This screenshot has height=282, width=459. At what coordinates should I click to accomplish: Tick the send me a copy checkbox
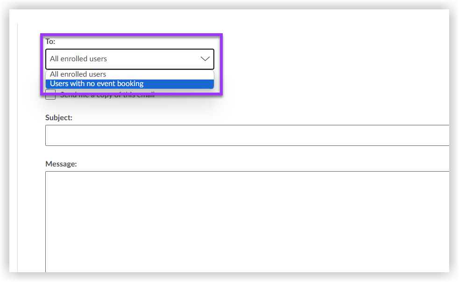tap(50, 95)
